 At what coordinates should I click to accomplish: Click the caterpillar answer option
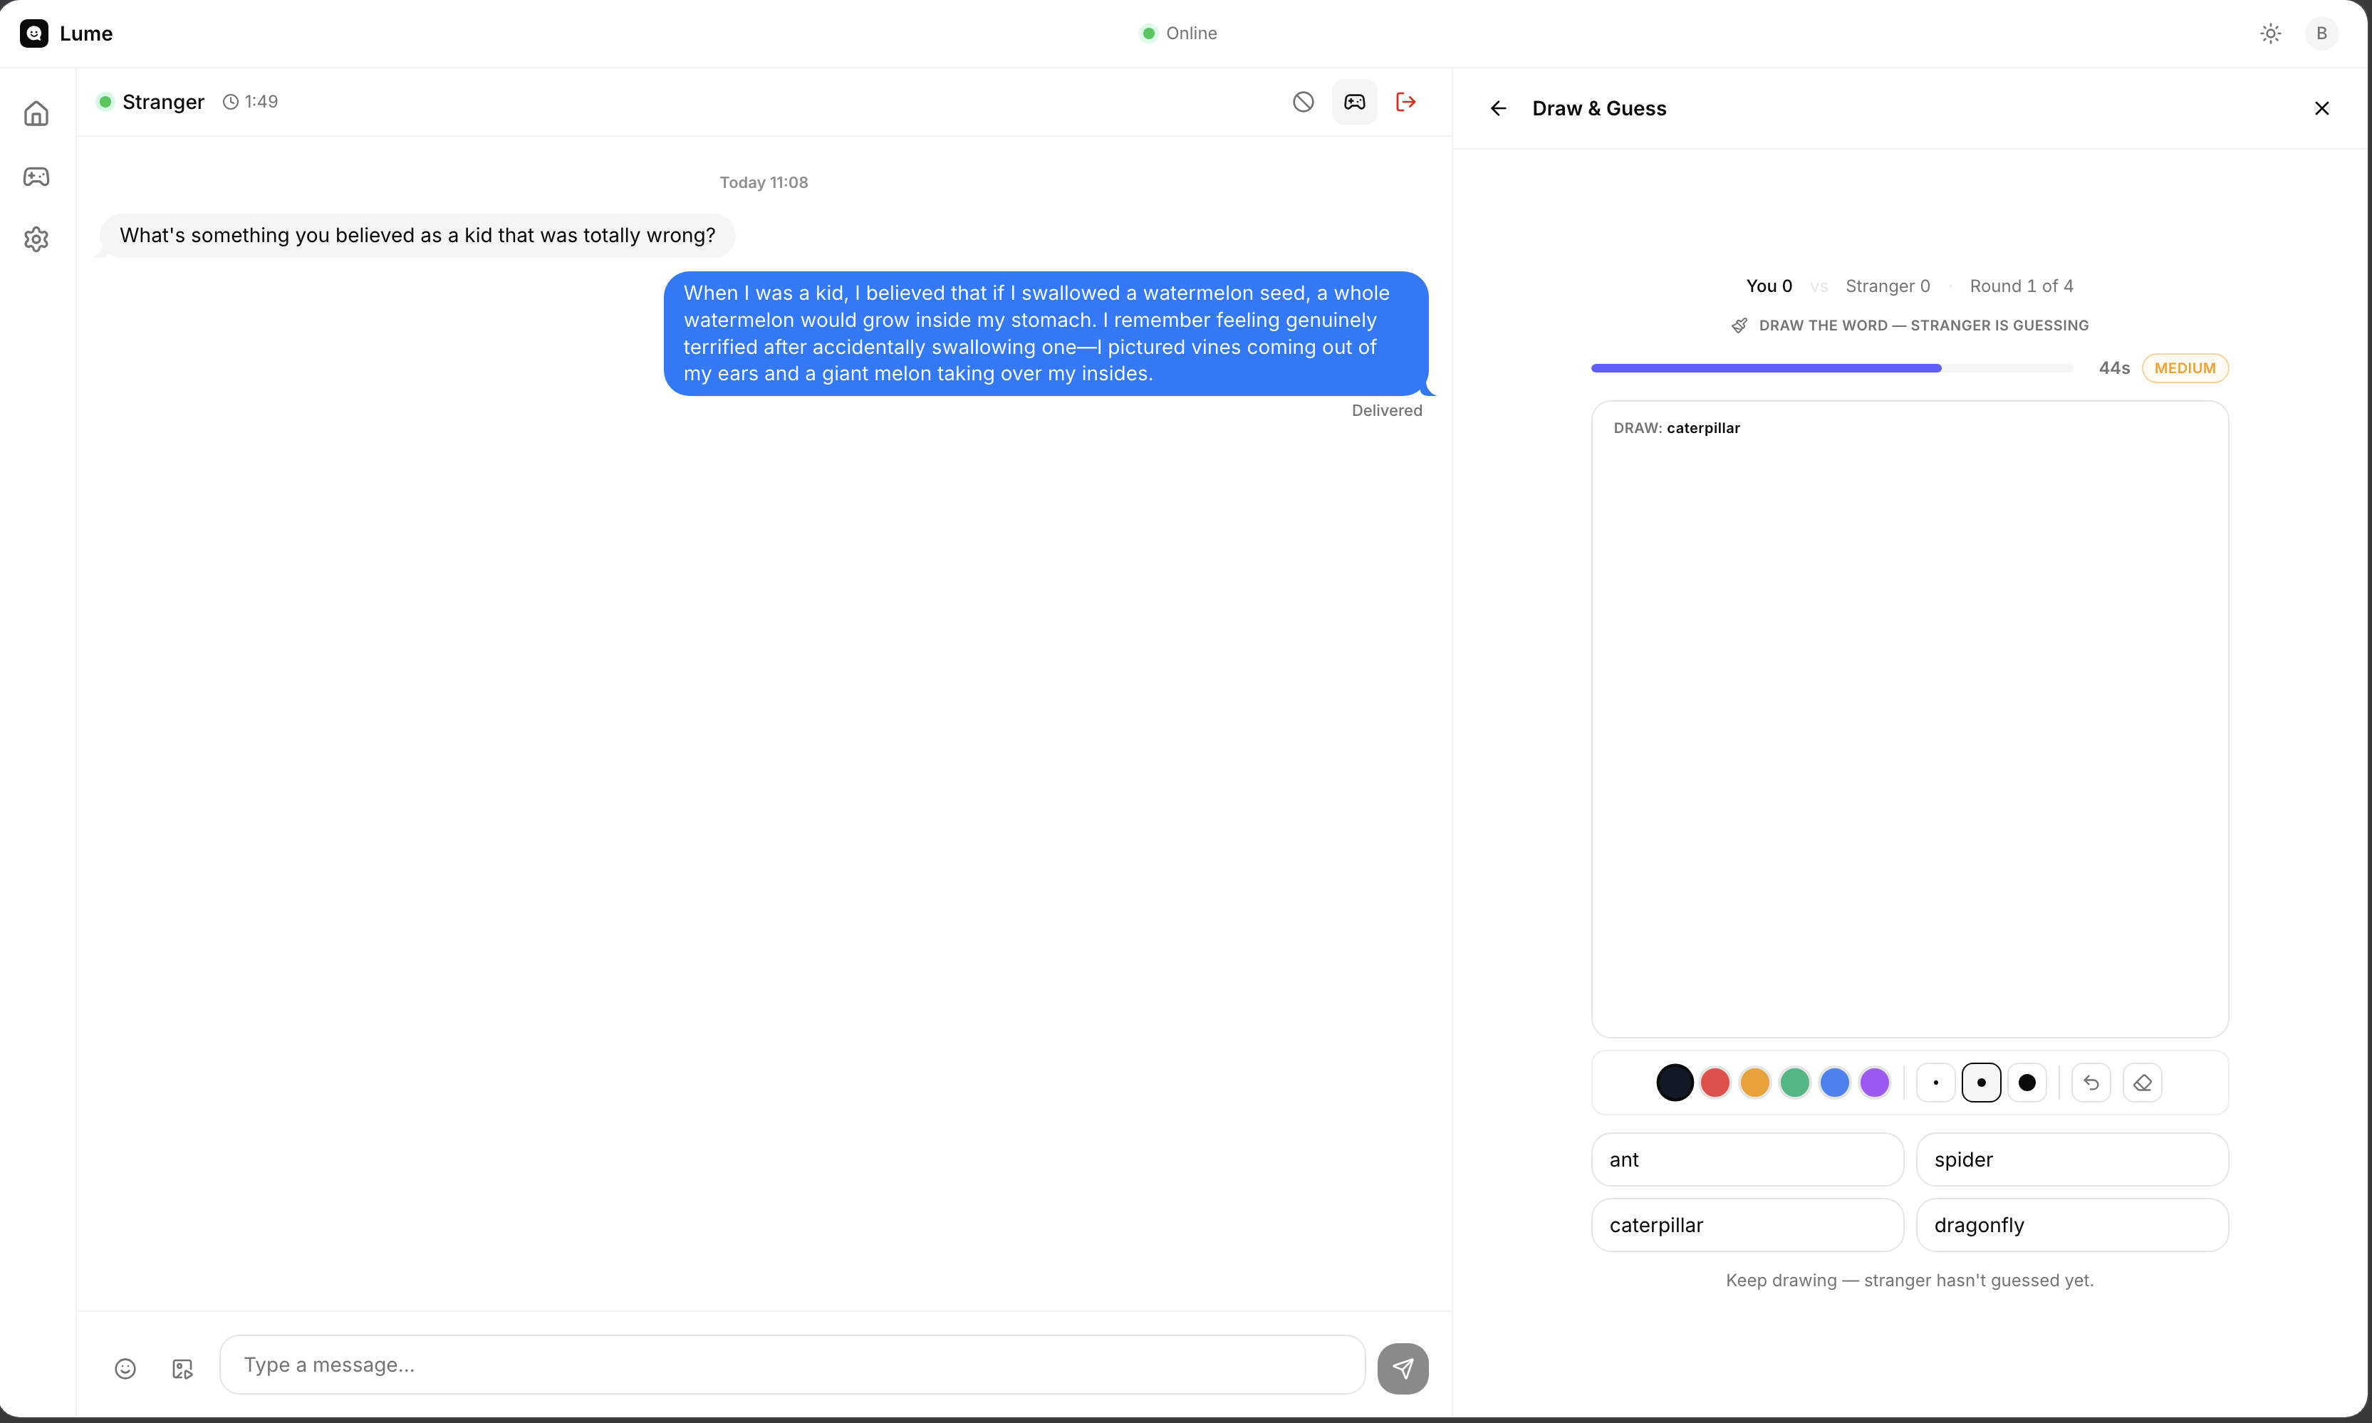(x=1747, y=1224)
